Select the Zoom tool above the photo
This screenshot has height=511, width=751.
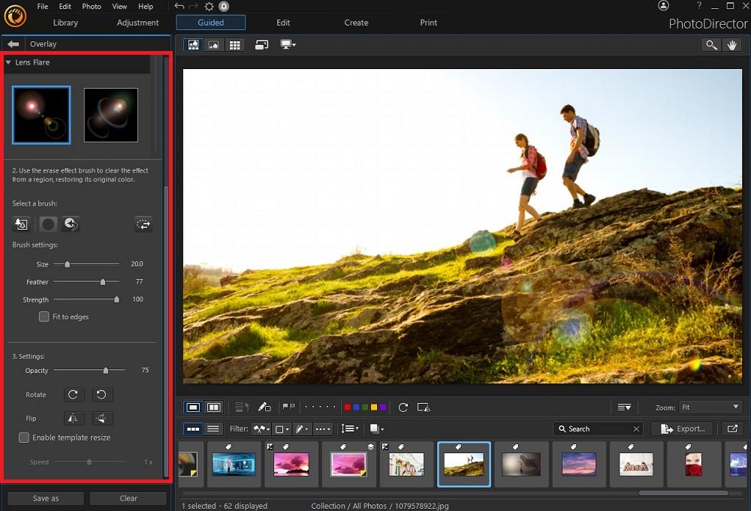click(711, 45)
